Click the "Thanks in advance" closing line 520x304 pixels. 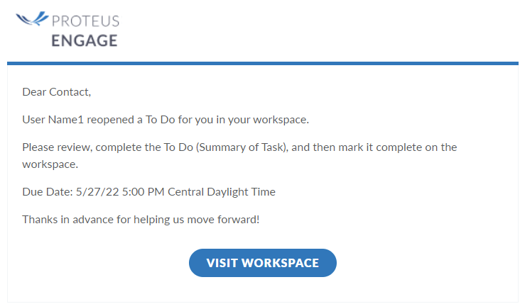tap(67, 219)
